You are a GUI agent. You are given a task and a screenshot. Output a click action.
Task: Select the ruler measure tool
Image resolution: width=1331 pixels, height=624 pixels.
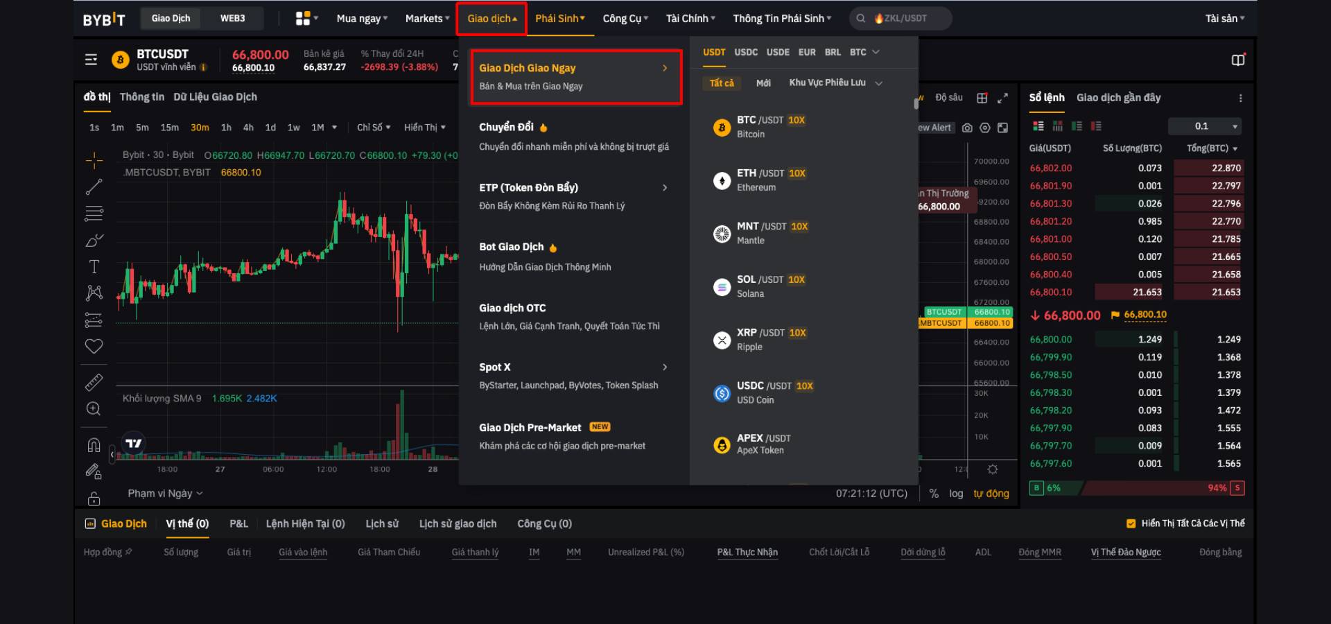click(94, 382)
